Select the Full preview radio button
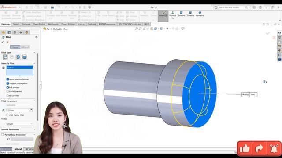Viewport: 282px width, 158px height. [x=7, y=87]
